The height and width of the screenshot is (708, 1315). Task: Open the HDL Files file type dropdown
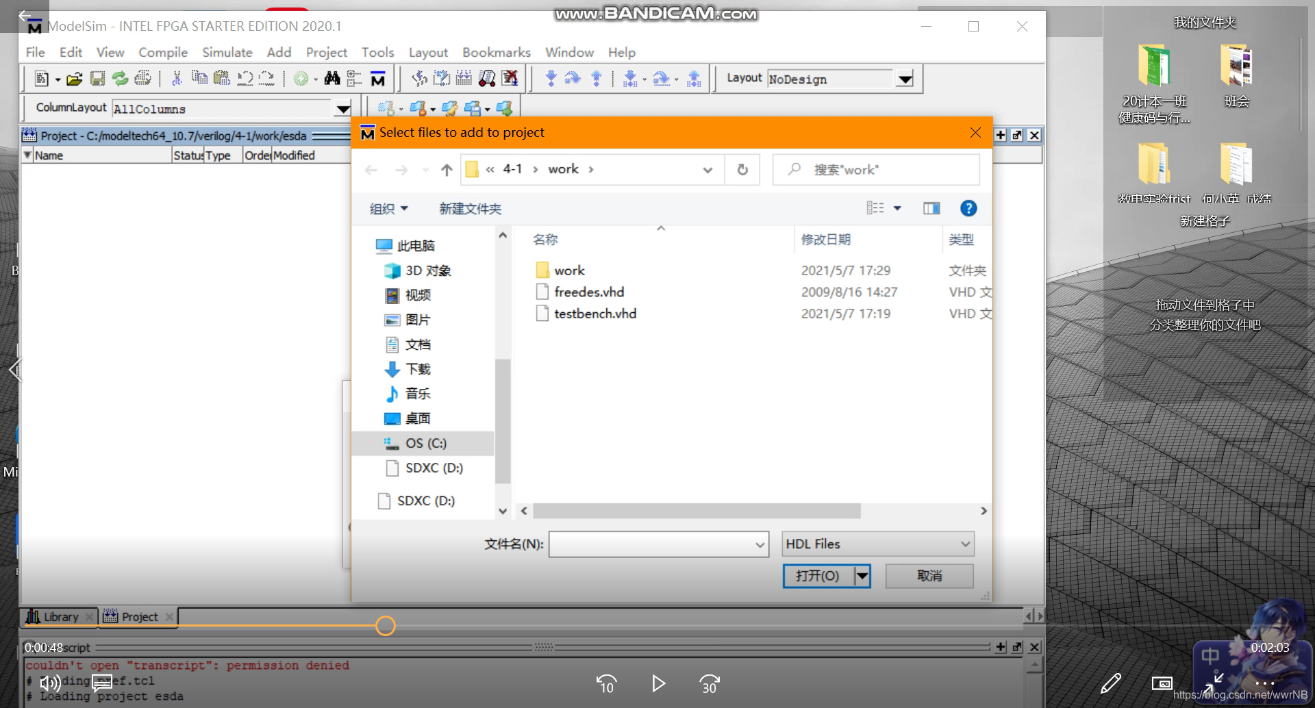click(x=878, y=544)
